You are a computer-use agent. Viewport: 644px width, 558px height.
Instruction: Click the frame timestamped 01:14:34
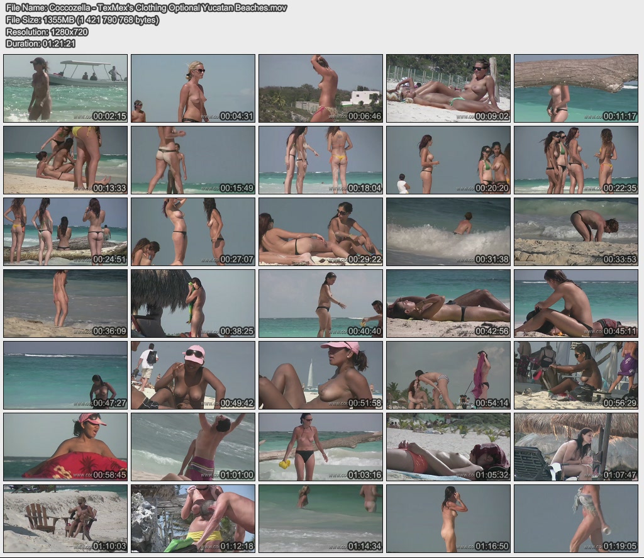point(321,518)
